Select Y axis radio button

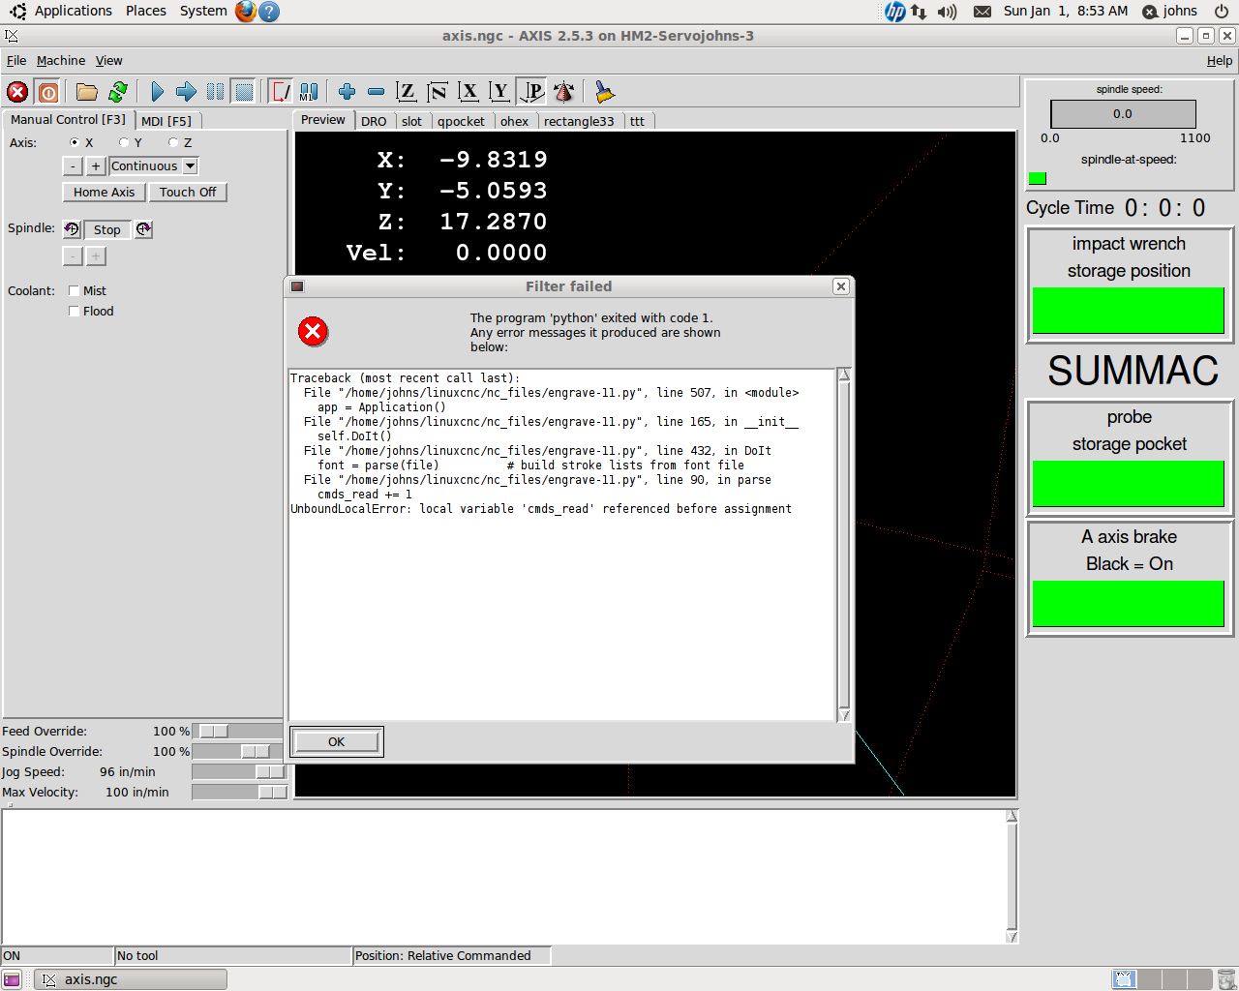124,142
